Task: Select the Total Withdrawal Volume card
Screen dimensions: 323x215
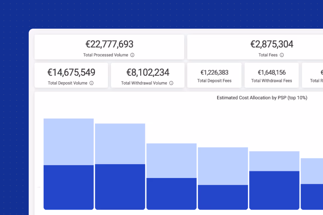Action: (147, 75)
